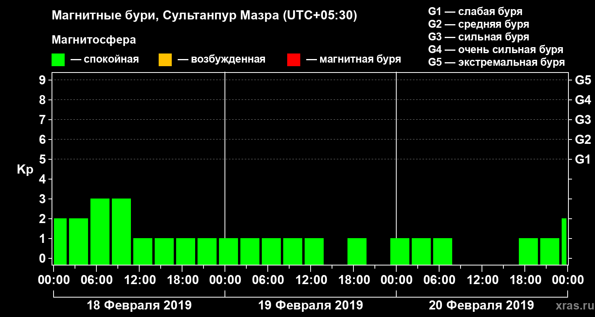The image size is (595, 317).
Task: Click the narrow Kp 2 bar ending 20 Февраля
Action: coord(564,241)
